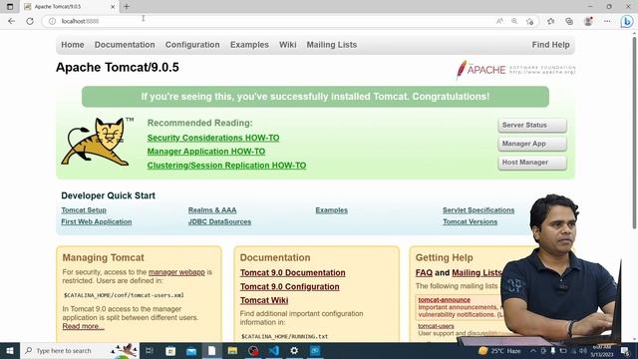
Task: Open the notification center icon
Action: point(625,350)
